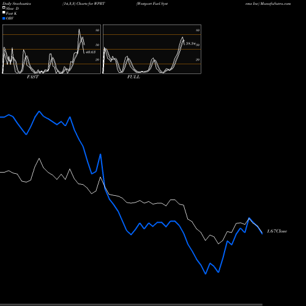Click the Fast K legend text
The image size is (306, 306).
coord(12,13)
